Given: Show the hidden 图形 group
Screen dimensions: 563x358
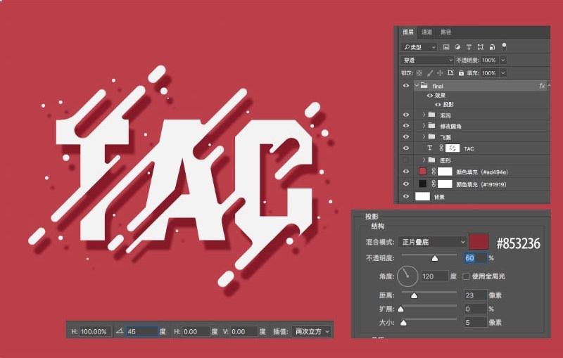Looking at the screenshot, I should click(x=406, y=160).
